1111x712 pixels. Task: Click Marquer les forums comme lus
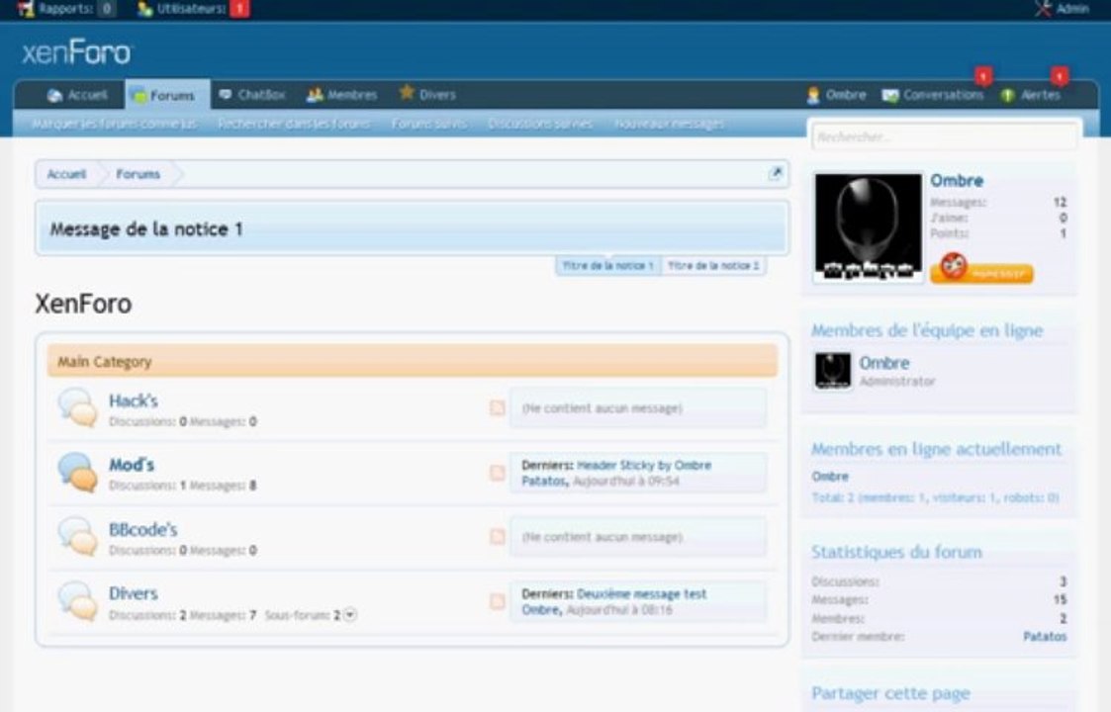115,124
